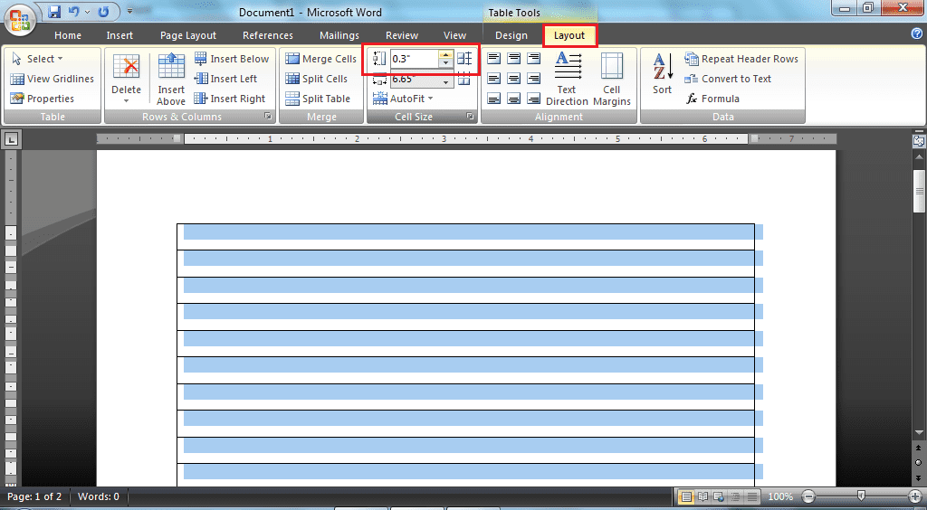Image resolution: width=927 pixels, height=510 pixels.
Task: Save the document from Quick Access Toolbar
Action: pos(54,12)
